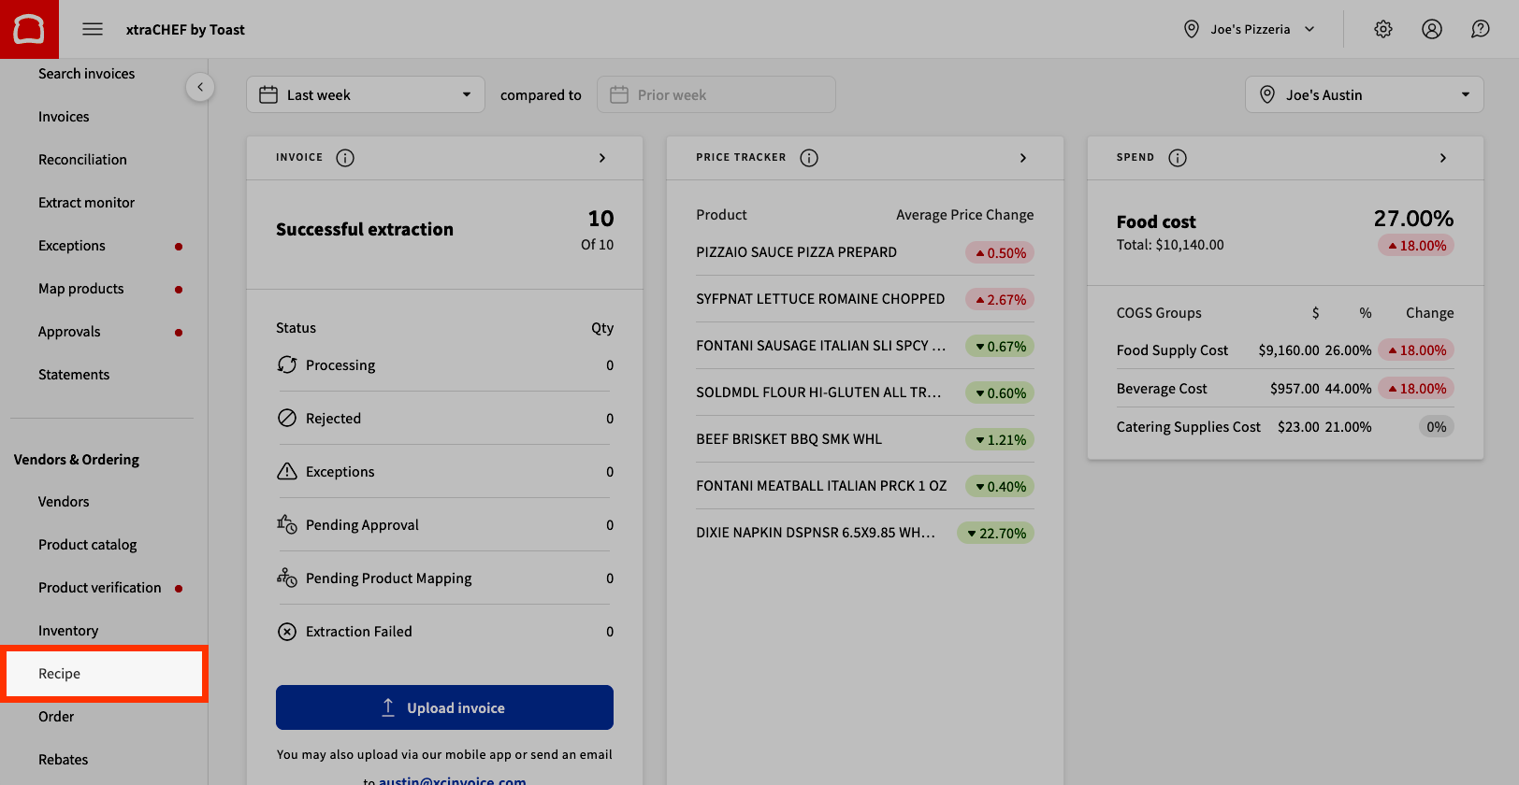This screenshot has width=1519, height=785.
Task: Open the Recipe sidebar item
Action: click(59, 674)
